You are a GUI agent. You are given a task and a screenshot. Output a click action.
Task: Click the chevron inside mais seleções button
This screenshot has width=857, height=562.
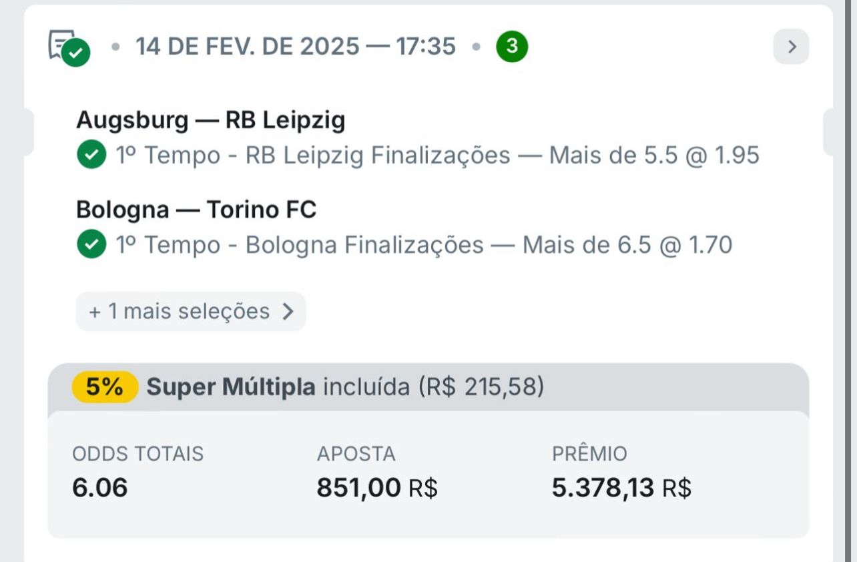(288, 311)
